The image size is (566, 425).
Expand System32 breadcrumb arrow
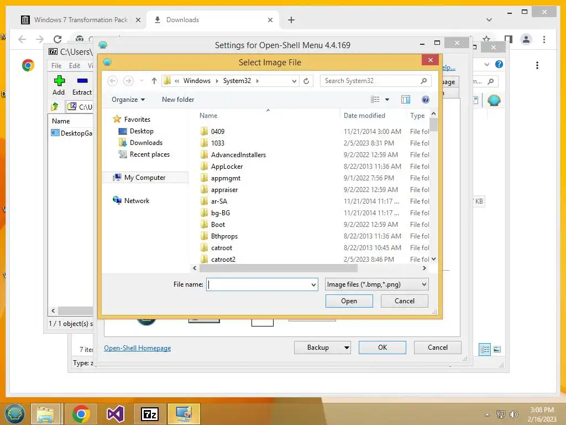click(258, 81)
